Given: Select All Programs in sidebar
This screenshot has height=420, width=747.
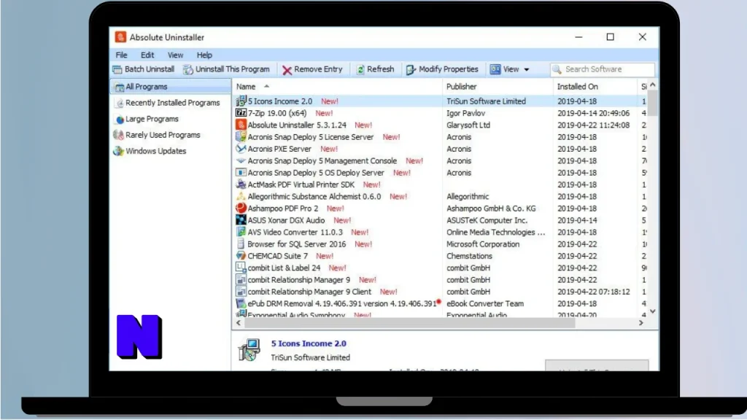Looking at the screenshot, I should [171, 87].
